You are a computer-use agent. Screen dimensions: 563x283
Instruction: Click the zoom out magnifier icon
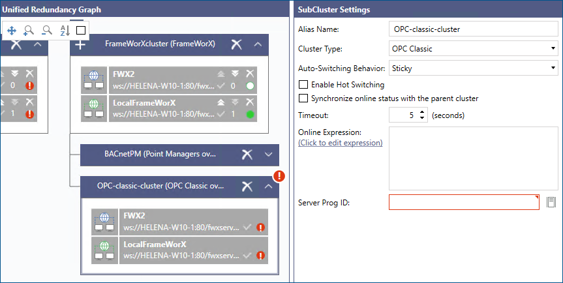click(46, 30)
